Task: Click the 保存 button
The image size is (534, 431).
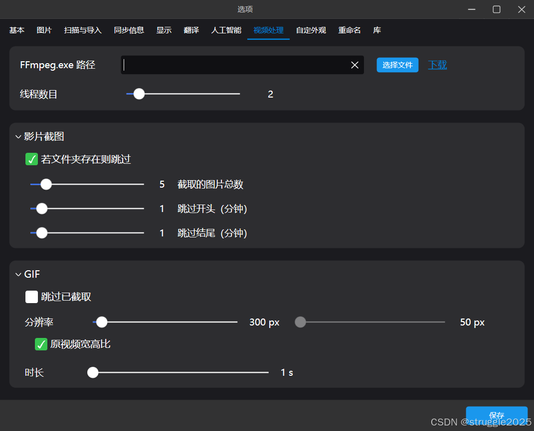Action: tap(497, 416)
